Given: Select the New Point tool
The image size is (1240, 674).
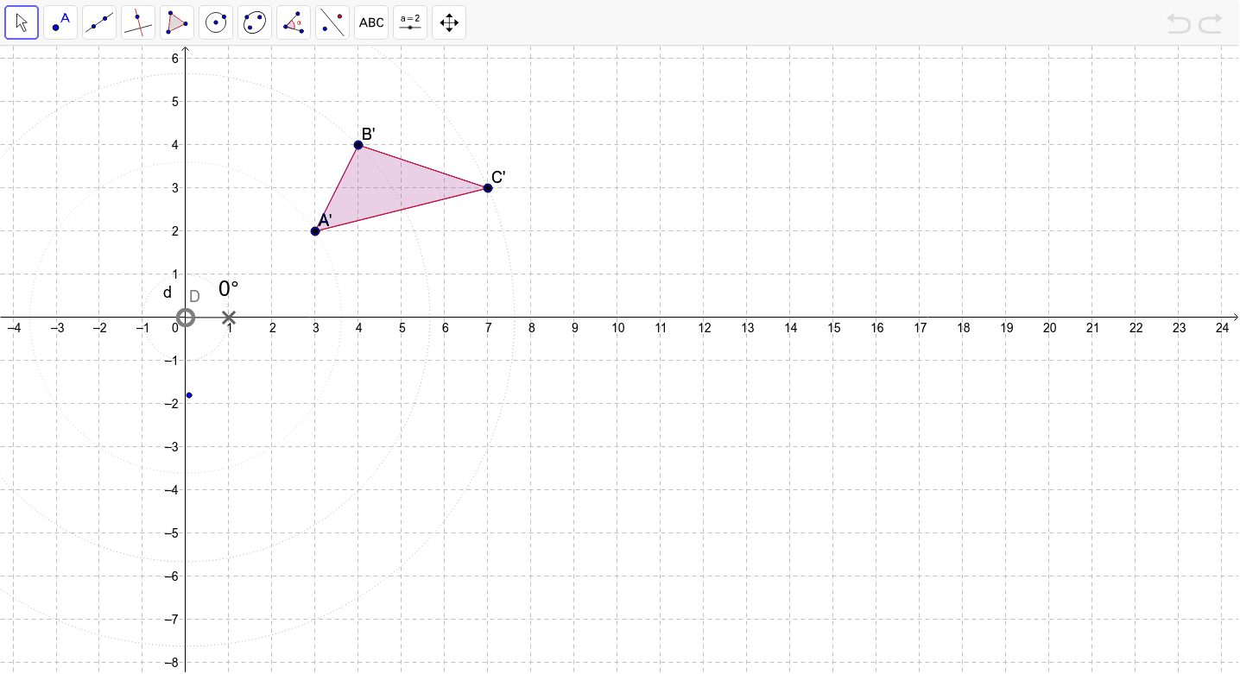Looking at the screenshot, I should (60, 22).
